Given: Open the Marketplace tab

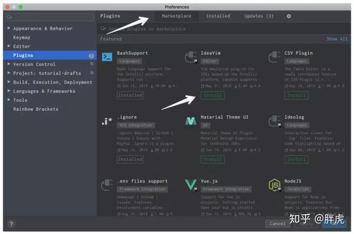Looking at the screenshot, I should [176, 17].
